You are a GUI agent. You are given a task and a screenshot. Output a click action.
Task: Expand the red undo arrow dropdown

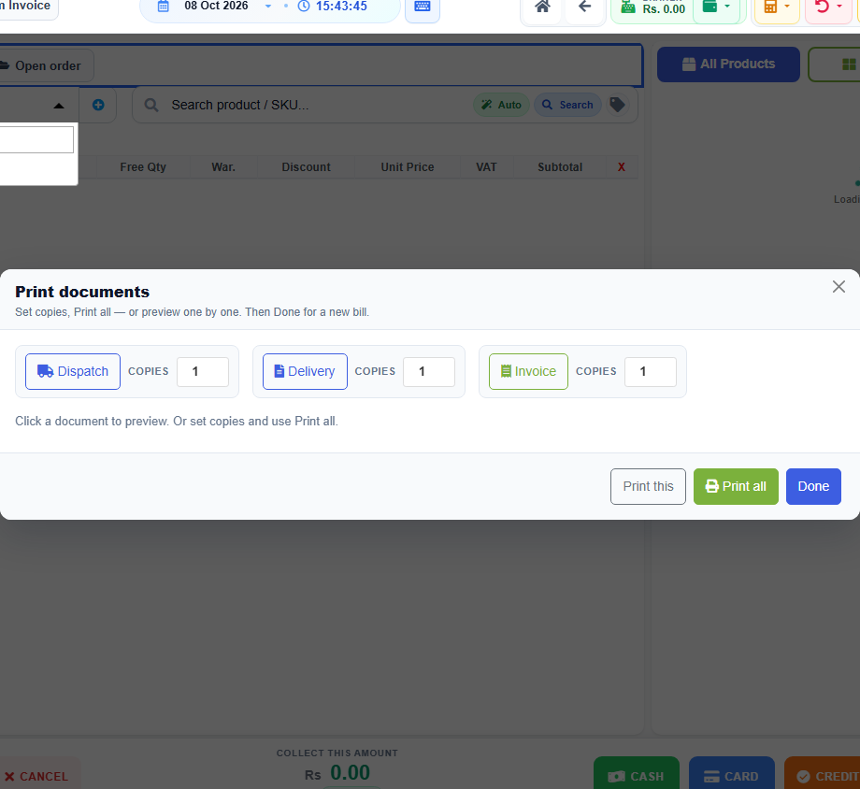(x=827, y=7)
